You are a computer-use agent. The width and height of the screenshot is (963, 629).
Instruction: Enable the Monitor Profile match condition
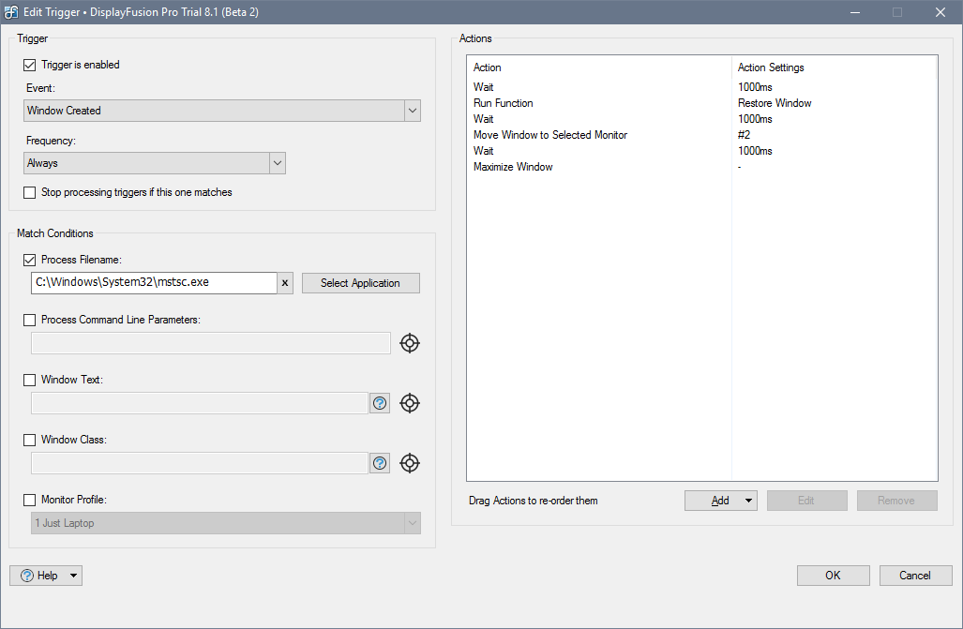click(x=30, y=500)
